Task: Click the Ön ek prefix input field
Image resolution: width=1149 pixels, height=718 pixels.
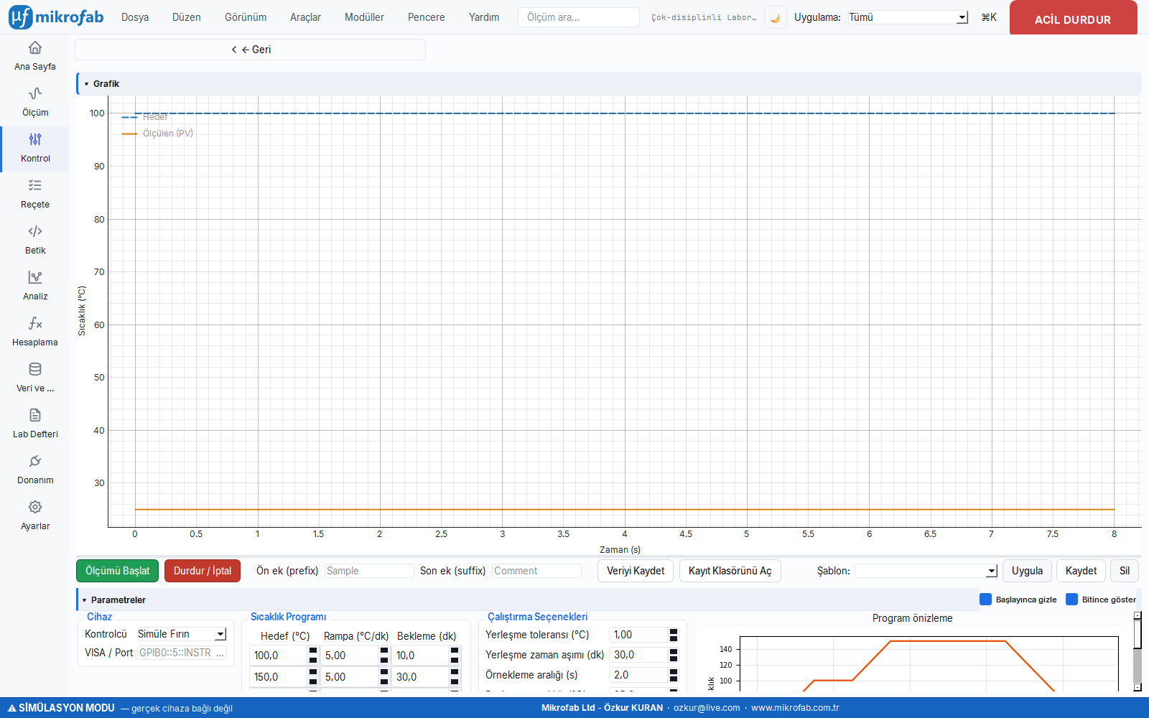Action: tap(369, 571)
